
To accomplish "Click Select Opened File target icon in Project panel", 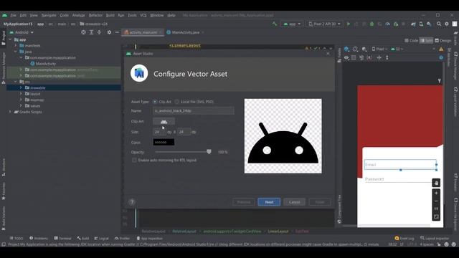I will [83, 32].
